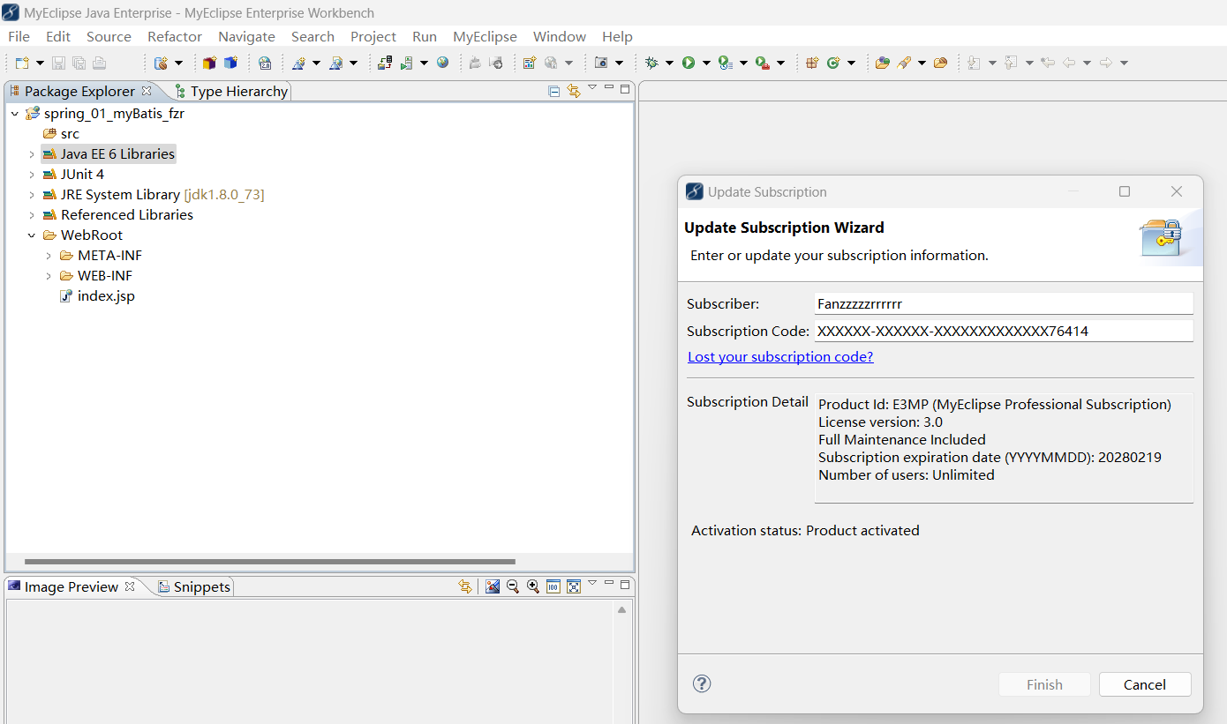
Task: Expand the JUnit 4 library node
Action: pyautogui.click(x=32, y=175)
